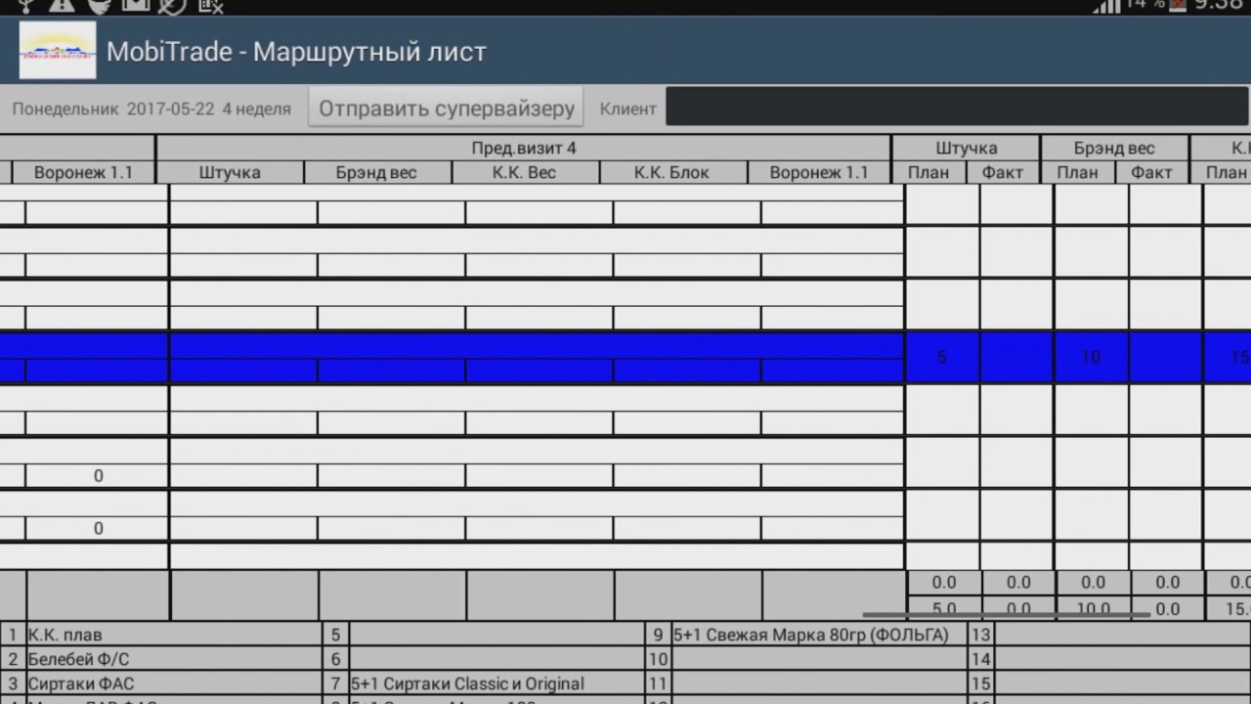Tap the empty legend row numbered 10
The image size is (1251, 704).
pyautogui.click(x=807, y=659)
